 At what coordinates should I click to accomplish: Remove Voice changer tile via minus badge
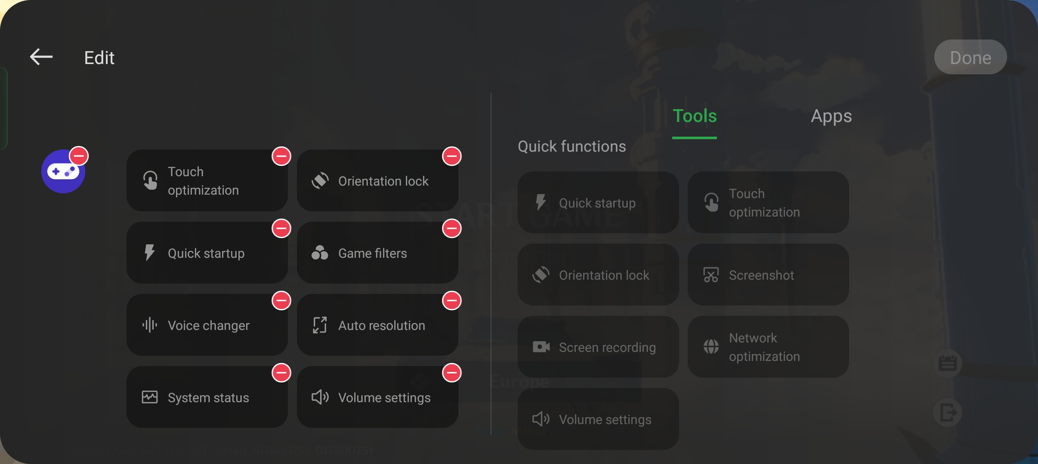(281, 301)
